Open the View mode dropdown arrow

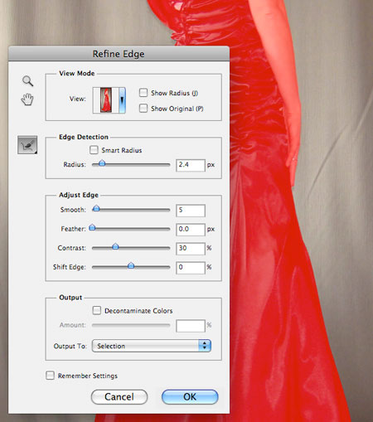pyautogui.click(x=122, y=100)
